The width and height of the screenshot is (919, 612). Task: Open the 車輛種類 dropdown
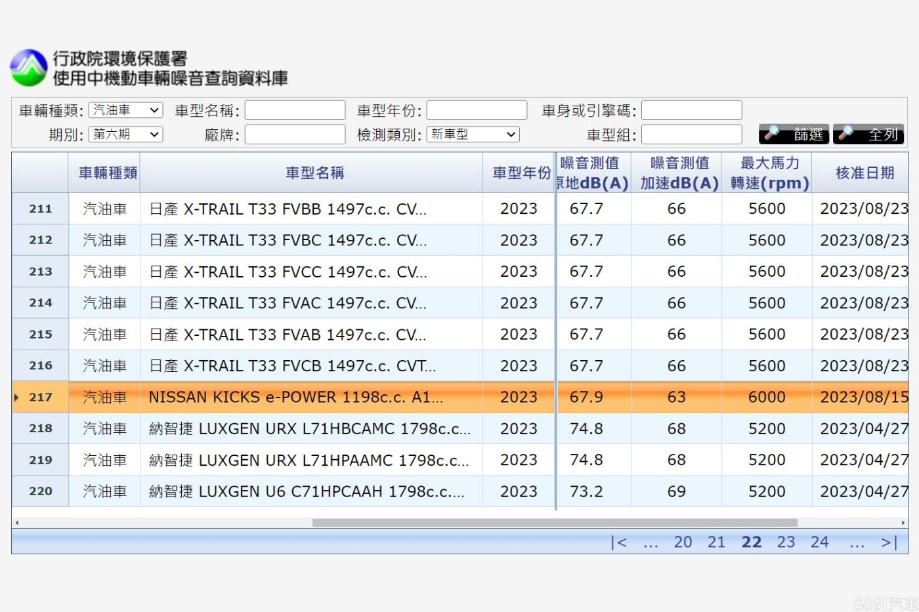pos(125,110)
